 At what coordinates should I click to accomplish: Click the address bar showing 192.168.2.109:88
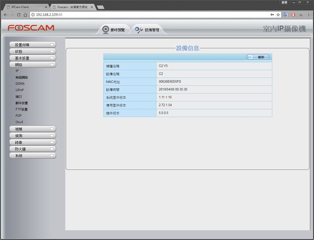click(x=150, y=14)
